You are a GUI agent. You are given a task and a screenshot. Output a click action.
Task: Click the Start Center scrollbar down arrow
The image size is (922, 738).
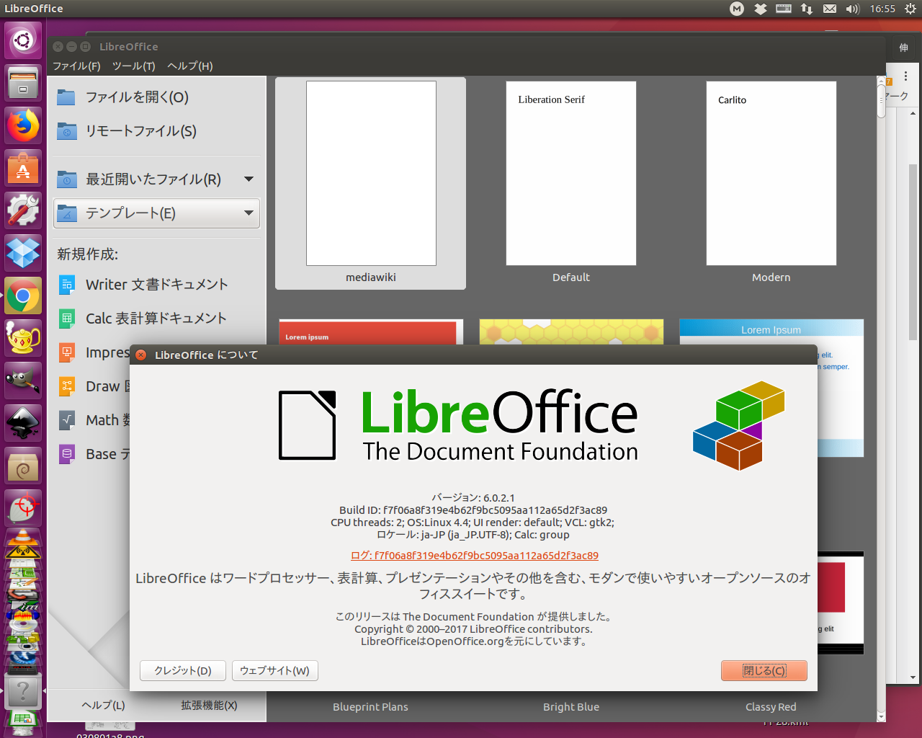pyautogui.click(x=882, y=716)
